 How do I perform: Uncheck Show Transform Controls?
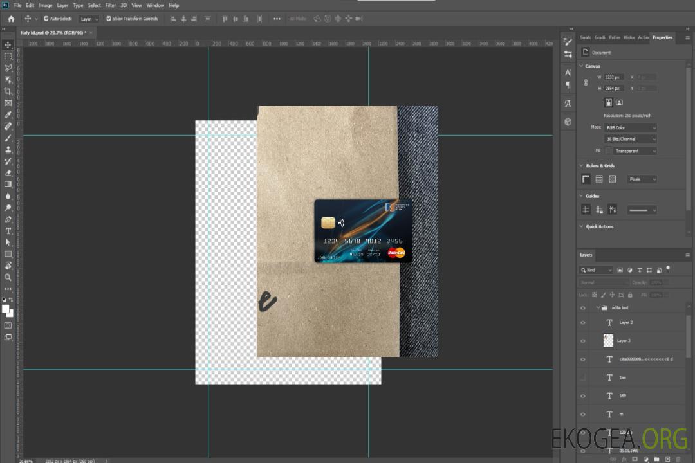tap(108, 19)
